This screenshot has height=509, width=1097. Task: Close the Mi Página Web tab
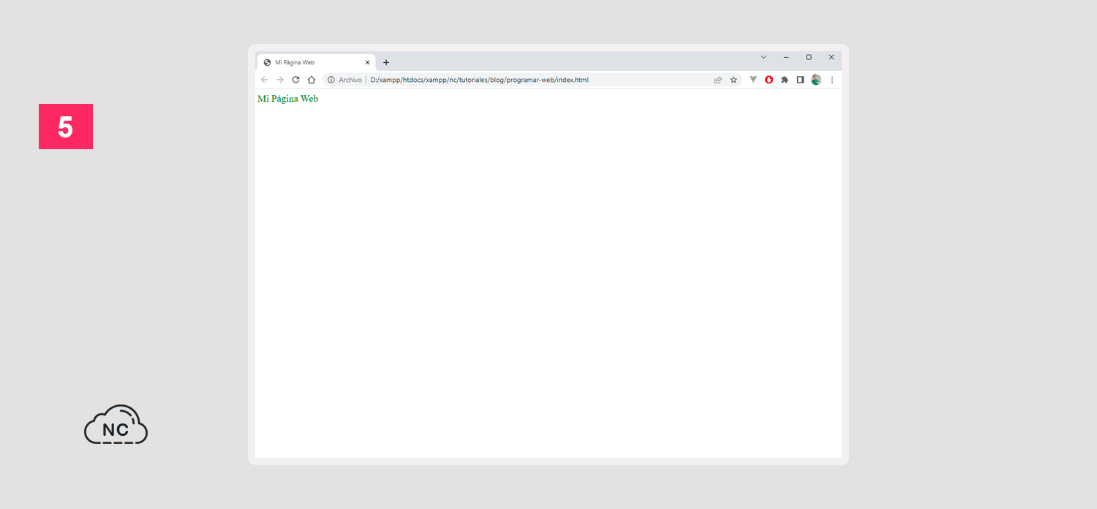tap(367, 63)
